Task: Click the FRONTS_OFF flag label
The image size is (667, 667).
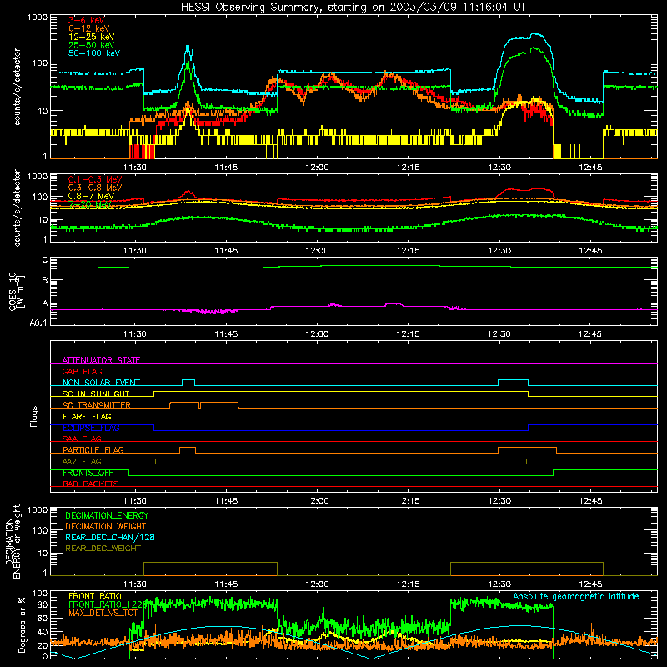Action: point(88,473)
